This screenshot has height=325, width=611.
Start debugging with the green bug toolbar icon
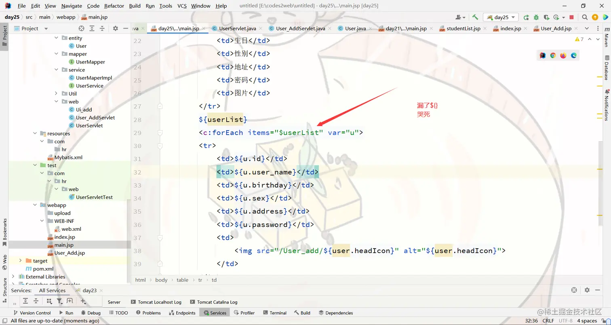coord(536,17)
